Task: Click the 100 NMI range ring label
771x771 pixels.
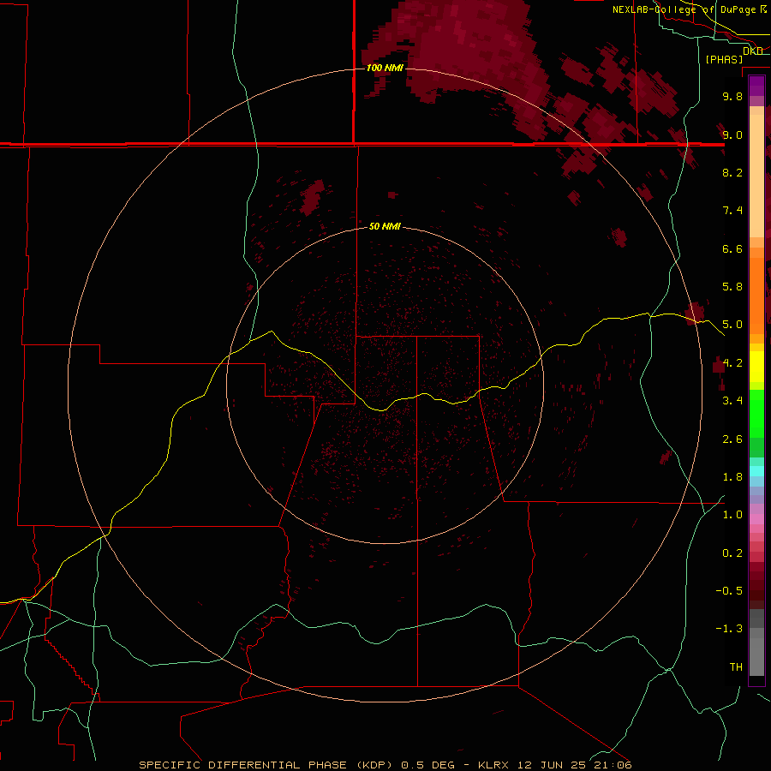Action: tap(385, 68)
